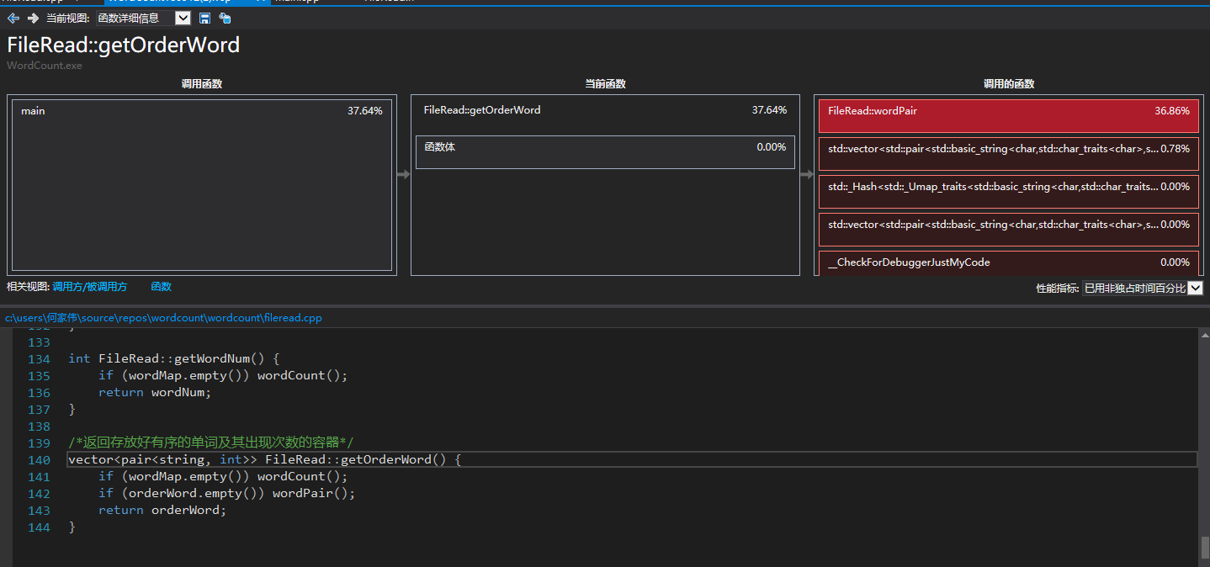Screen dimensions: 1210x567
Task: Open the fileread.cpp source file path link
Action: coord(163,318)
